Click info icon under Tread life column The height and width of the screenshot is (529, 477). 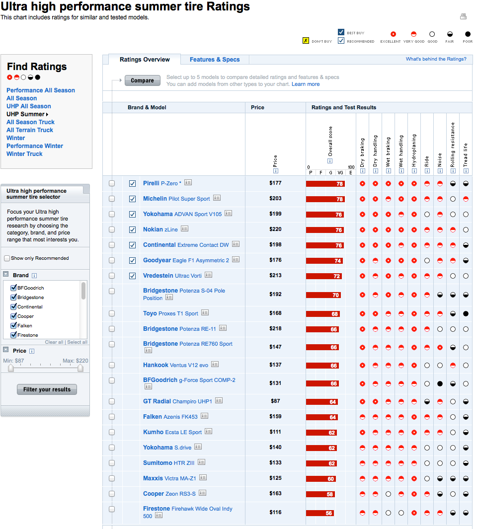(466, 171)
